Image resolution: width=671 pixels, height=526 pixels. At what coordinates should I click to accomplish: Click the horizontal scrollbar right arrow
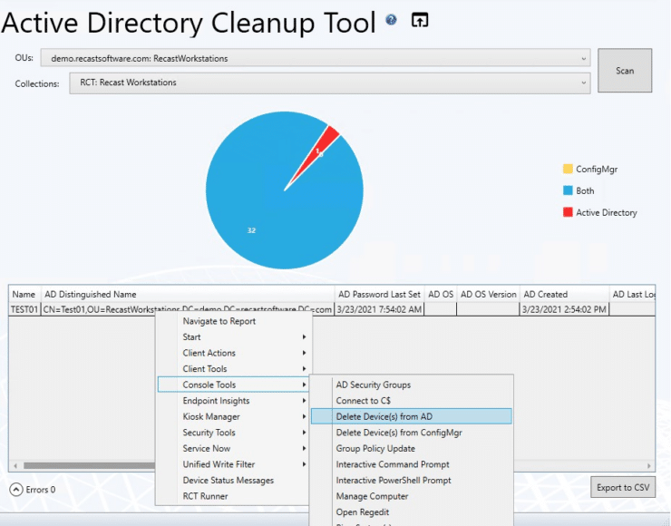click(x=648, y=465)
